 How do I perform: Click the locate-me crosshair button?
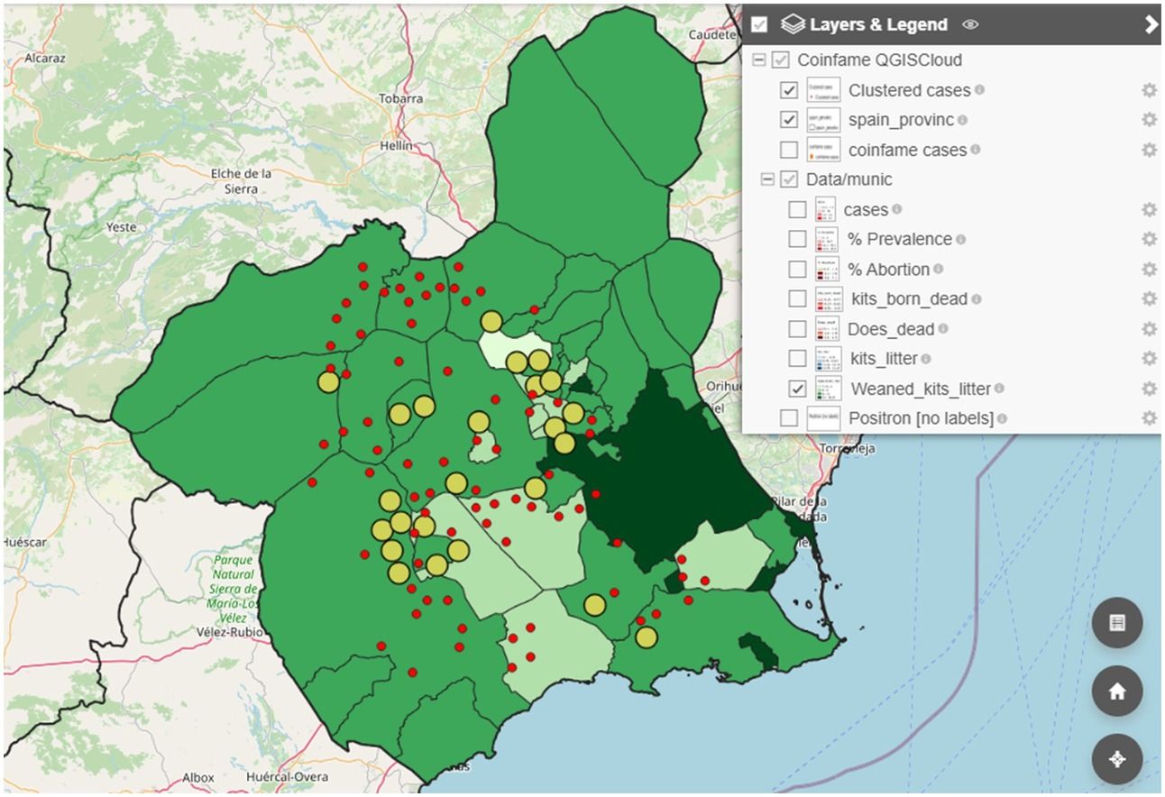(1116, 759)
